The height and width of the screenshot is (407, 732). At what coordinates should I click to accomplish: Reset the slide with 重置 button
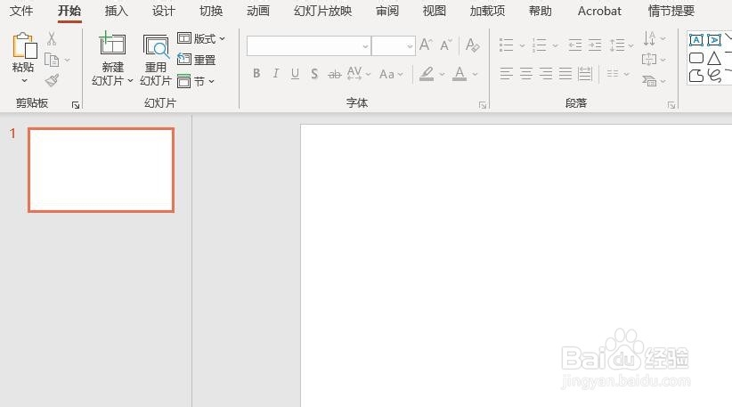click(197, 60)
